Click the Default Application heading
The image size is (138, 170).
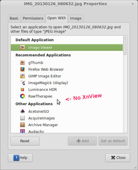(34, 40)
